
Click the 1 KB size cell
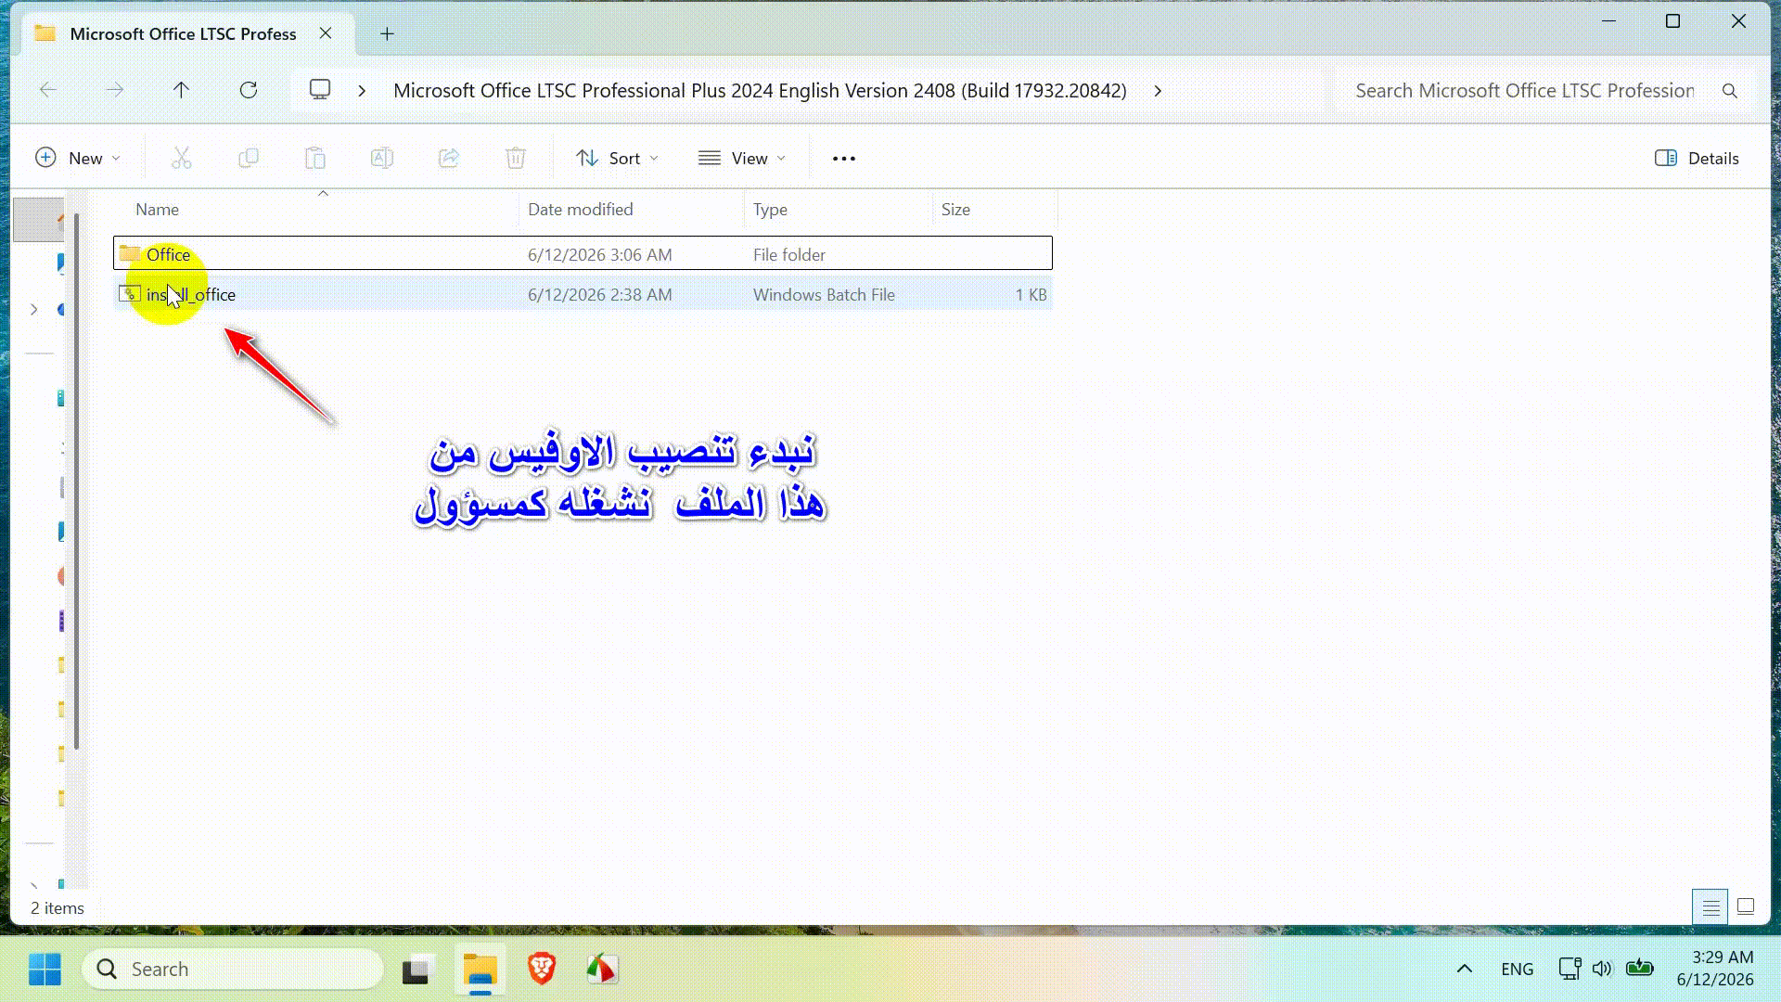click(1031, 295)
